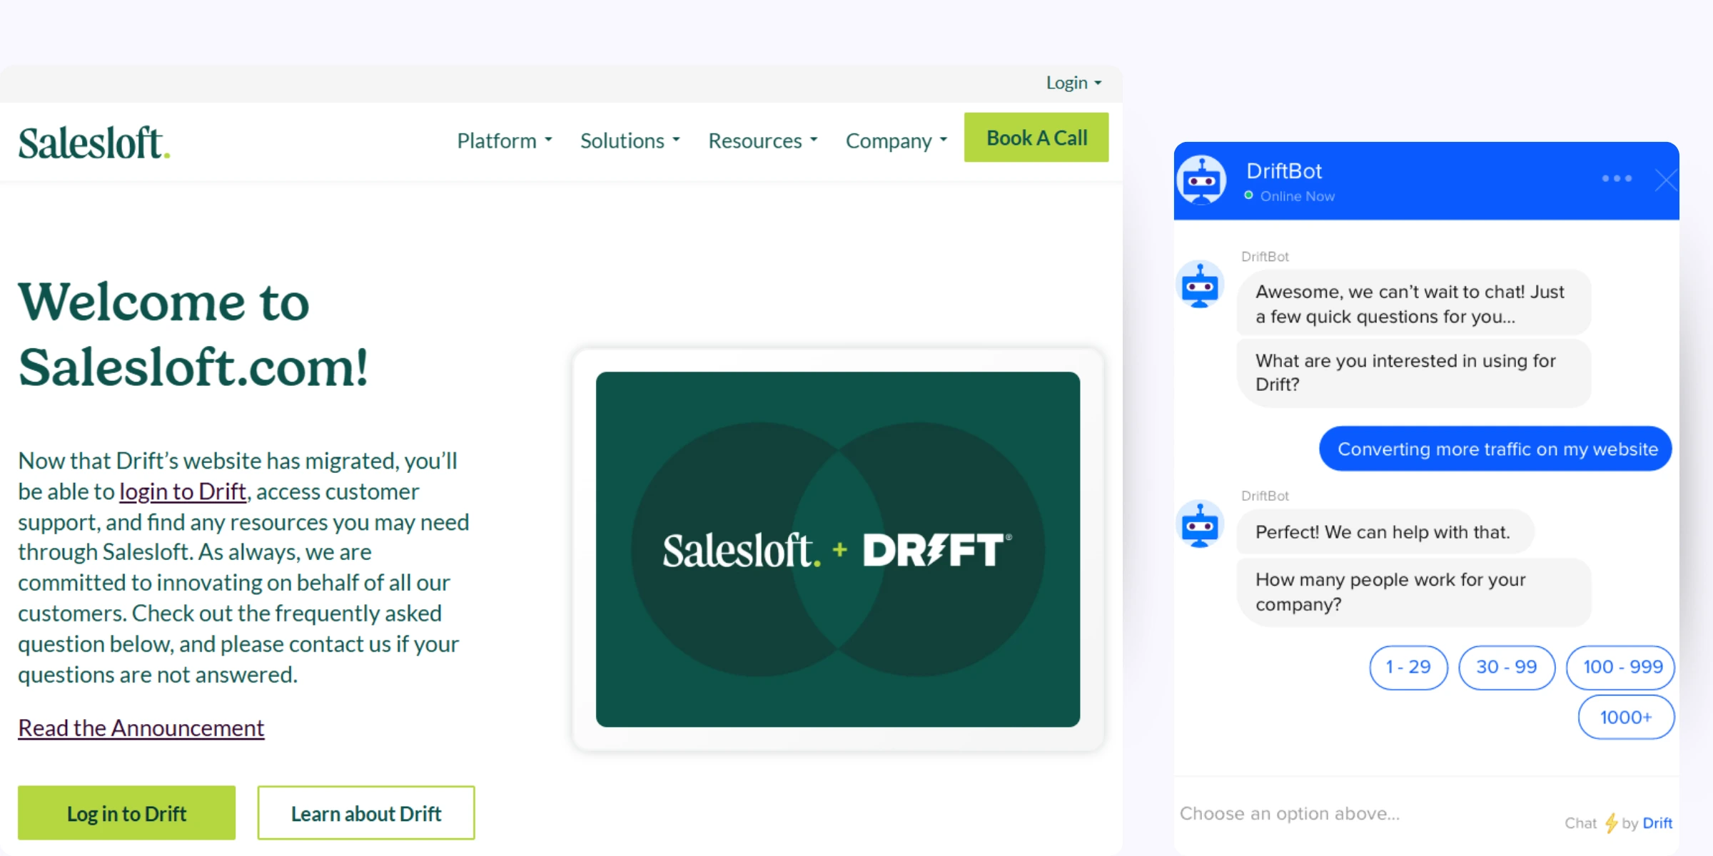Viewport: 1713px width, 856px height.
Task: Expand the Platform dropdown
Action: click(x=504, y=141)
